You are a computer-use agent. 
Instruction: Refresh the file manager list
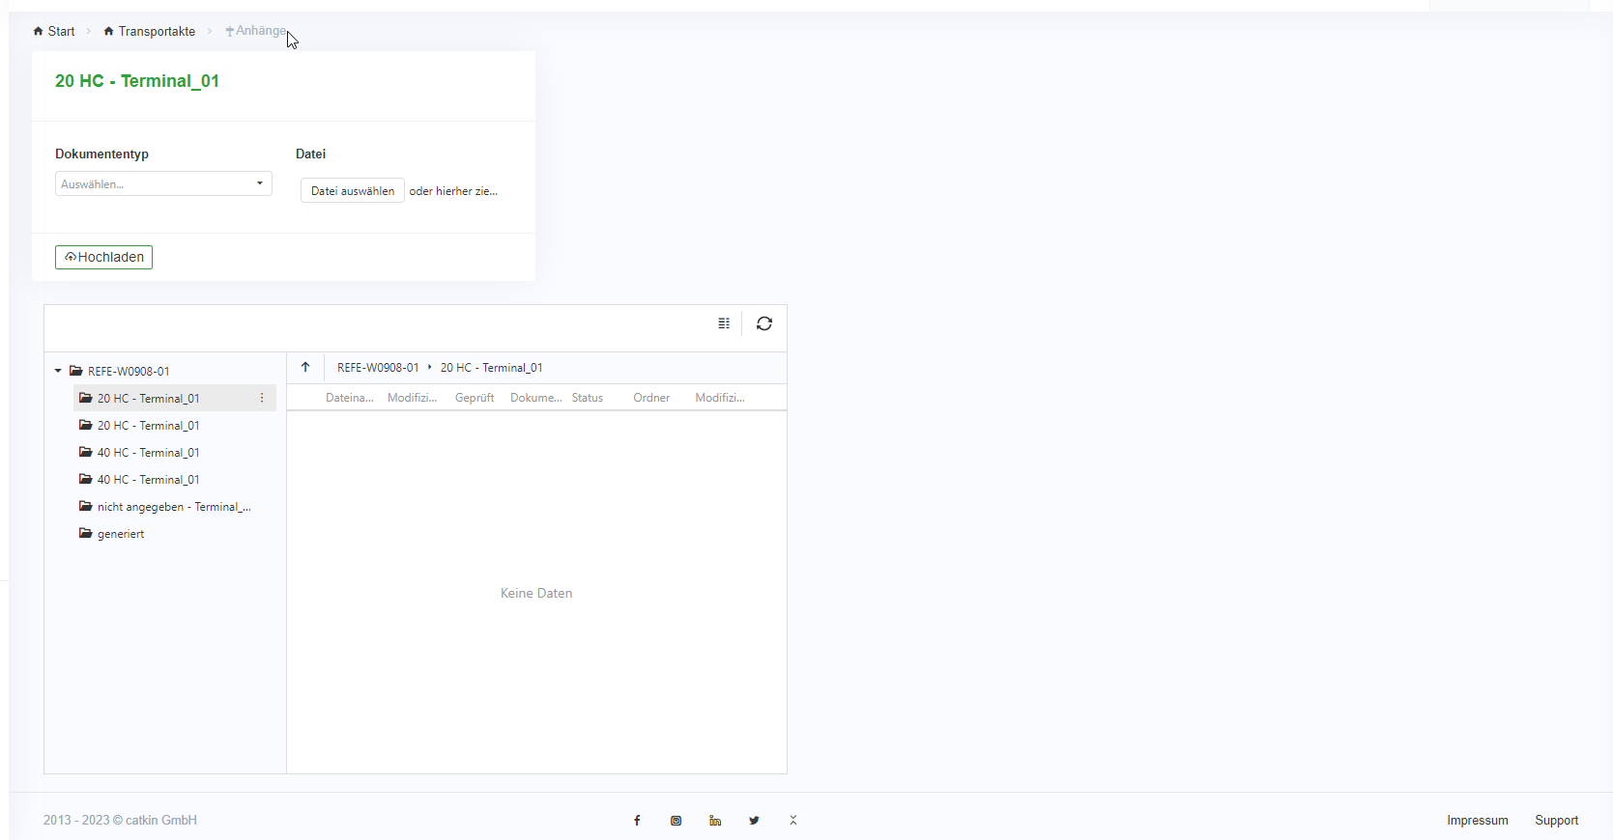(764, 323)
